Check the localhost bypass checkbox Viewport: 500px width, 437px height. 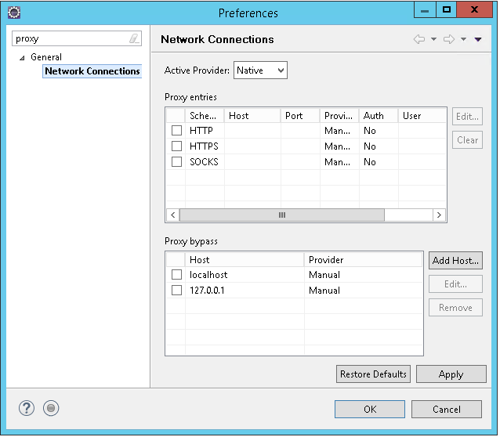(x=176, y=274)
